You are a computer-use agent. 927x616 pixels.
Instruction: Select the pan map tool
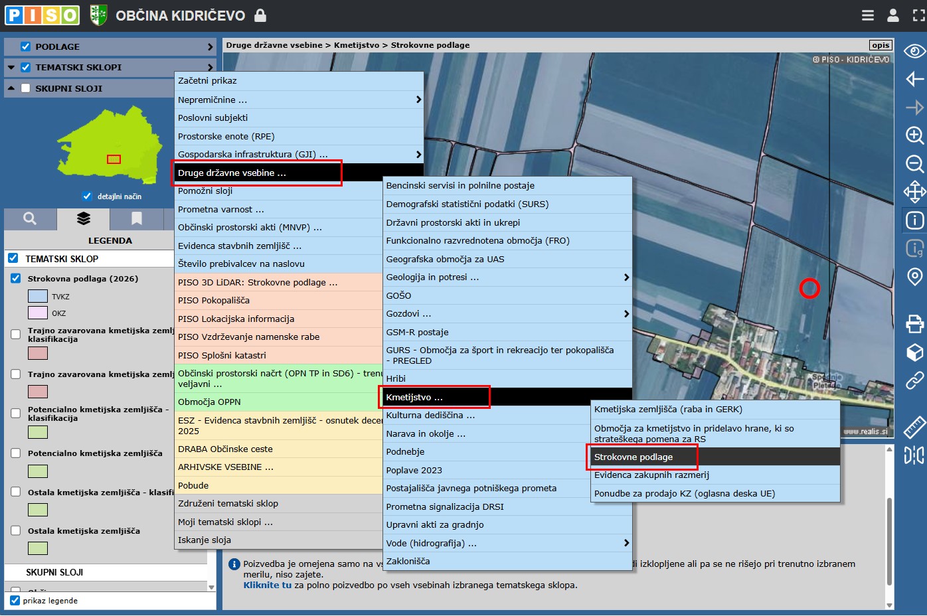[914, 192]
